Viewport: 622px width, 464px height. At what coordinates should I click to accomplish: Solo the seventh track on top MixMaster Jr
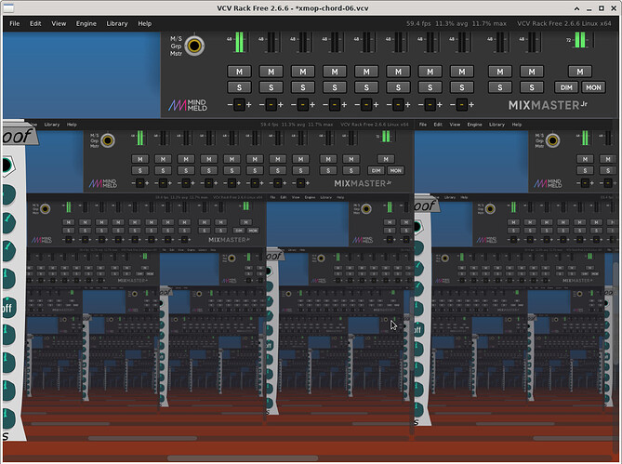[430, 87]
